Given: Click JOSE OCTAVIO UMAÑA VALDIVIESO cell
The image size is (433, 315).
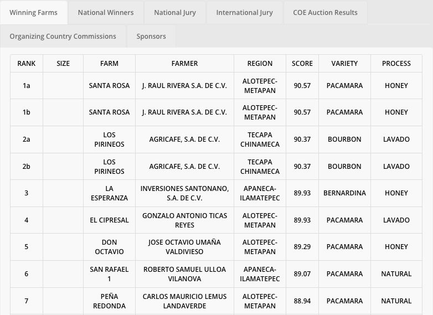Looking at the screenshot, I should [x=185, y=247].
